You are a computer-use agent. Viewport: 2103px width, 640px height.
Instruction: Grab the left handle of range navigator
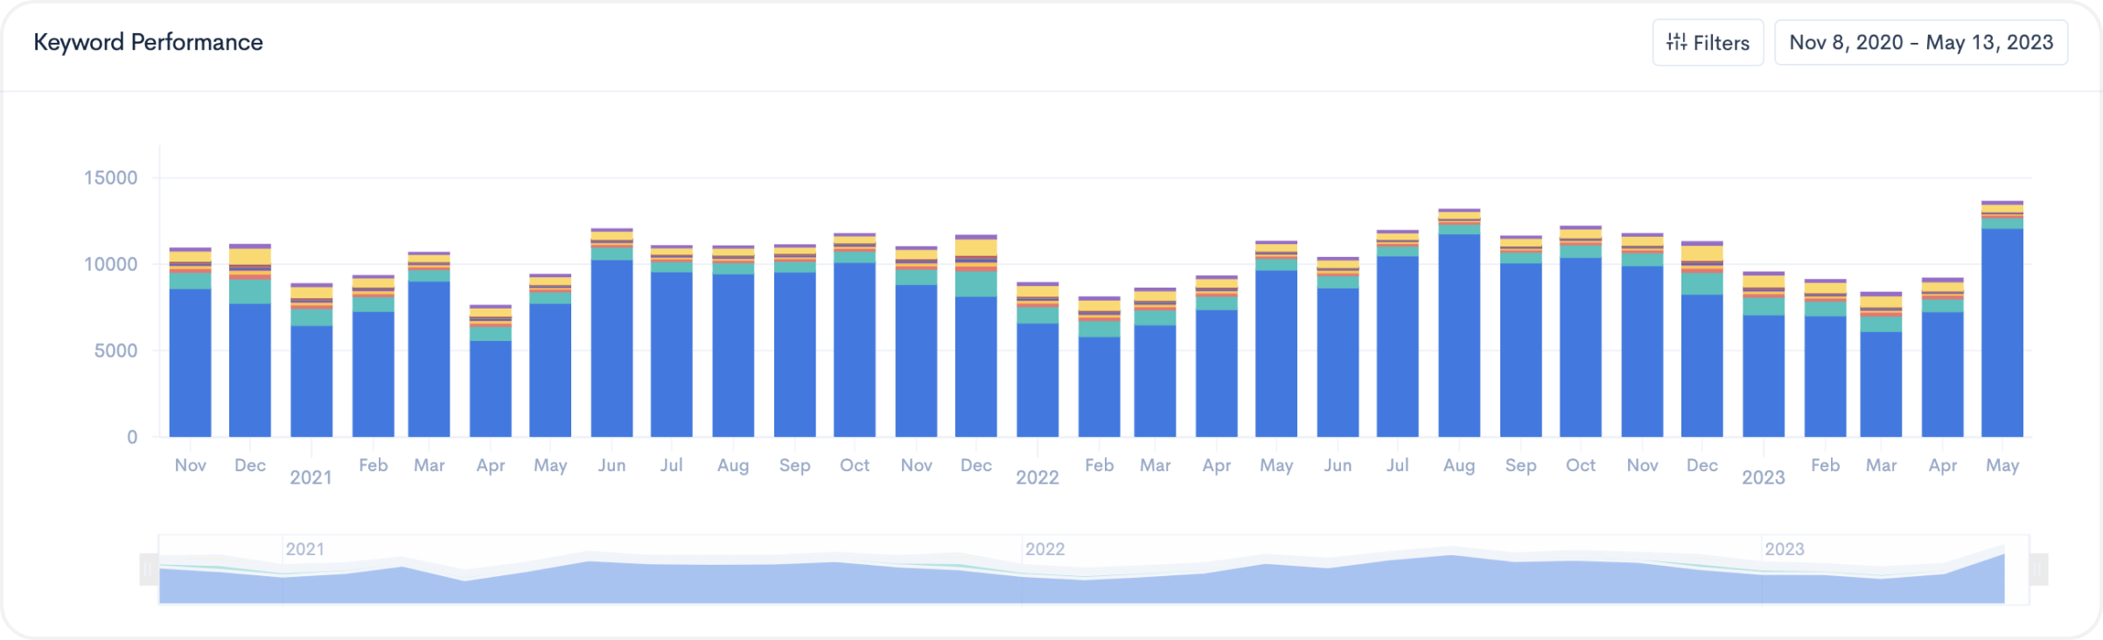tap(149, 570)
